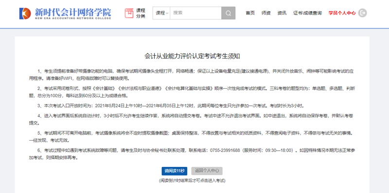The height and width of the screenshot is (193, 389).
Task: Open the 师资 menu item
Action: (x=266, y=13)
